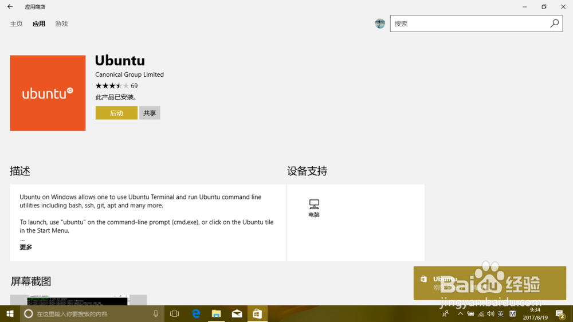Share the app via 共享 button
The image size is (573, 322).
click(150, 113)
